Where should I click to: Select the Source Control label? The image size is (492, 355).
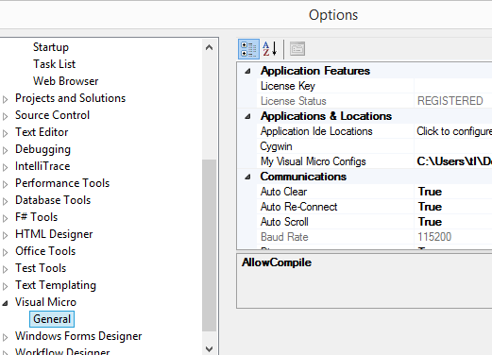coord(52,115)
